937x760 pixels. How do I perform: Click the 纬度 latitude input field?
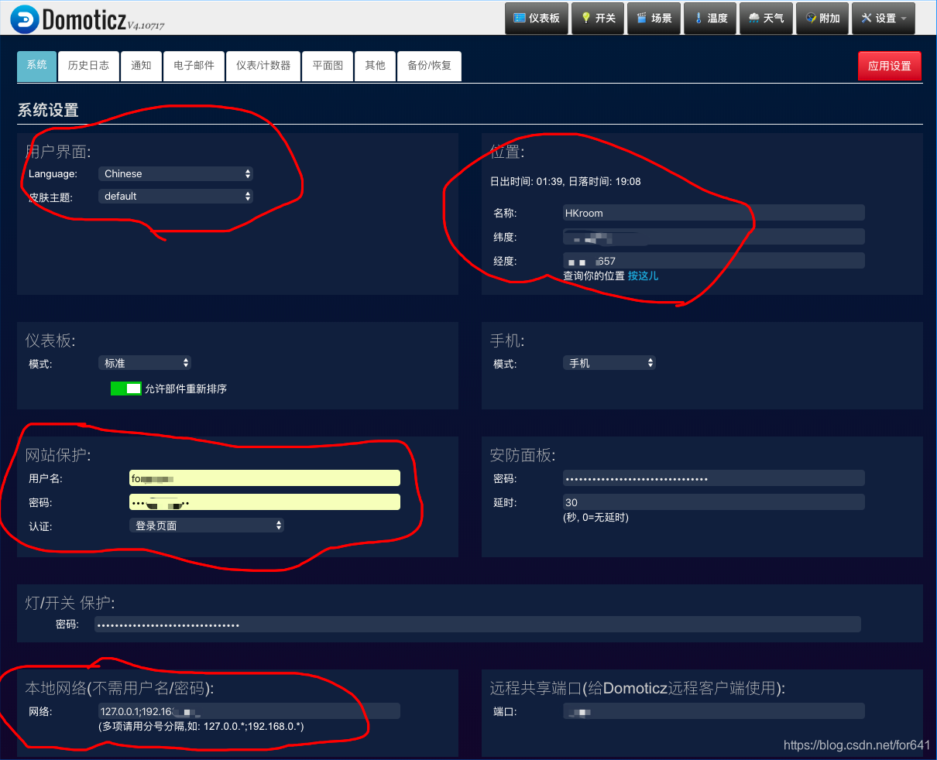(x=714, y=237)
